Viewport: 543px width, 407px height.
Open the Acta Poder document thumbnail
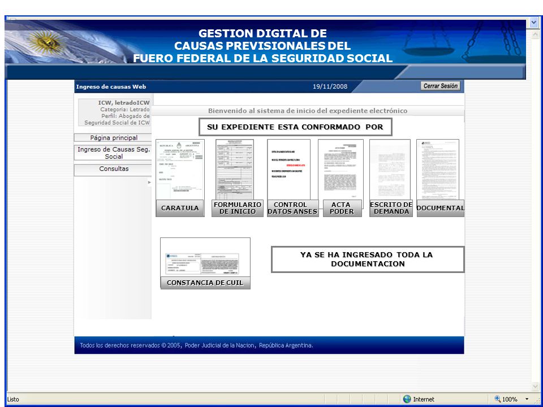pos(341,170)
